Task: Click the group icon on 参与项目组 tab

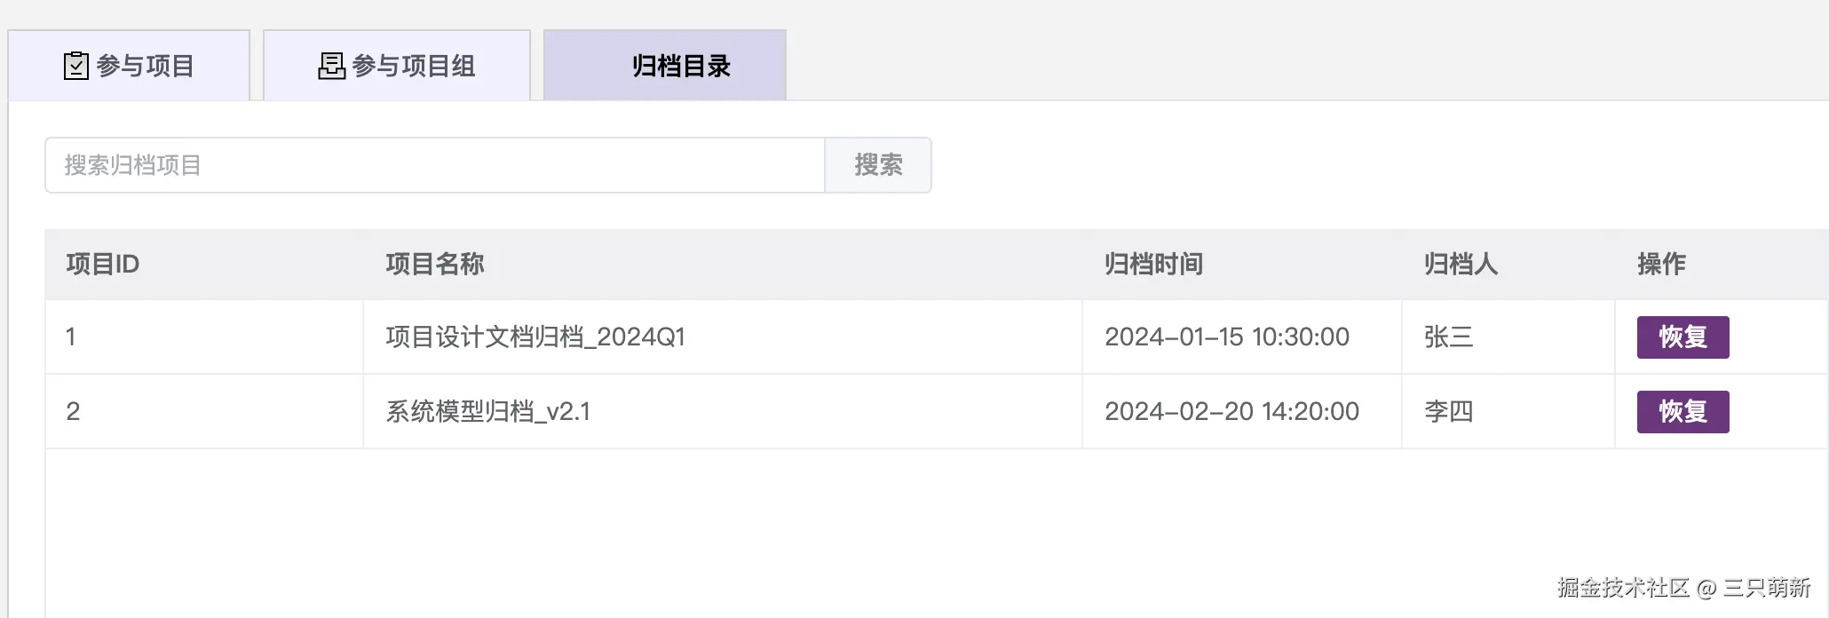Action: [x=331, y=66]
